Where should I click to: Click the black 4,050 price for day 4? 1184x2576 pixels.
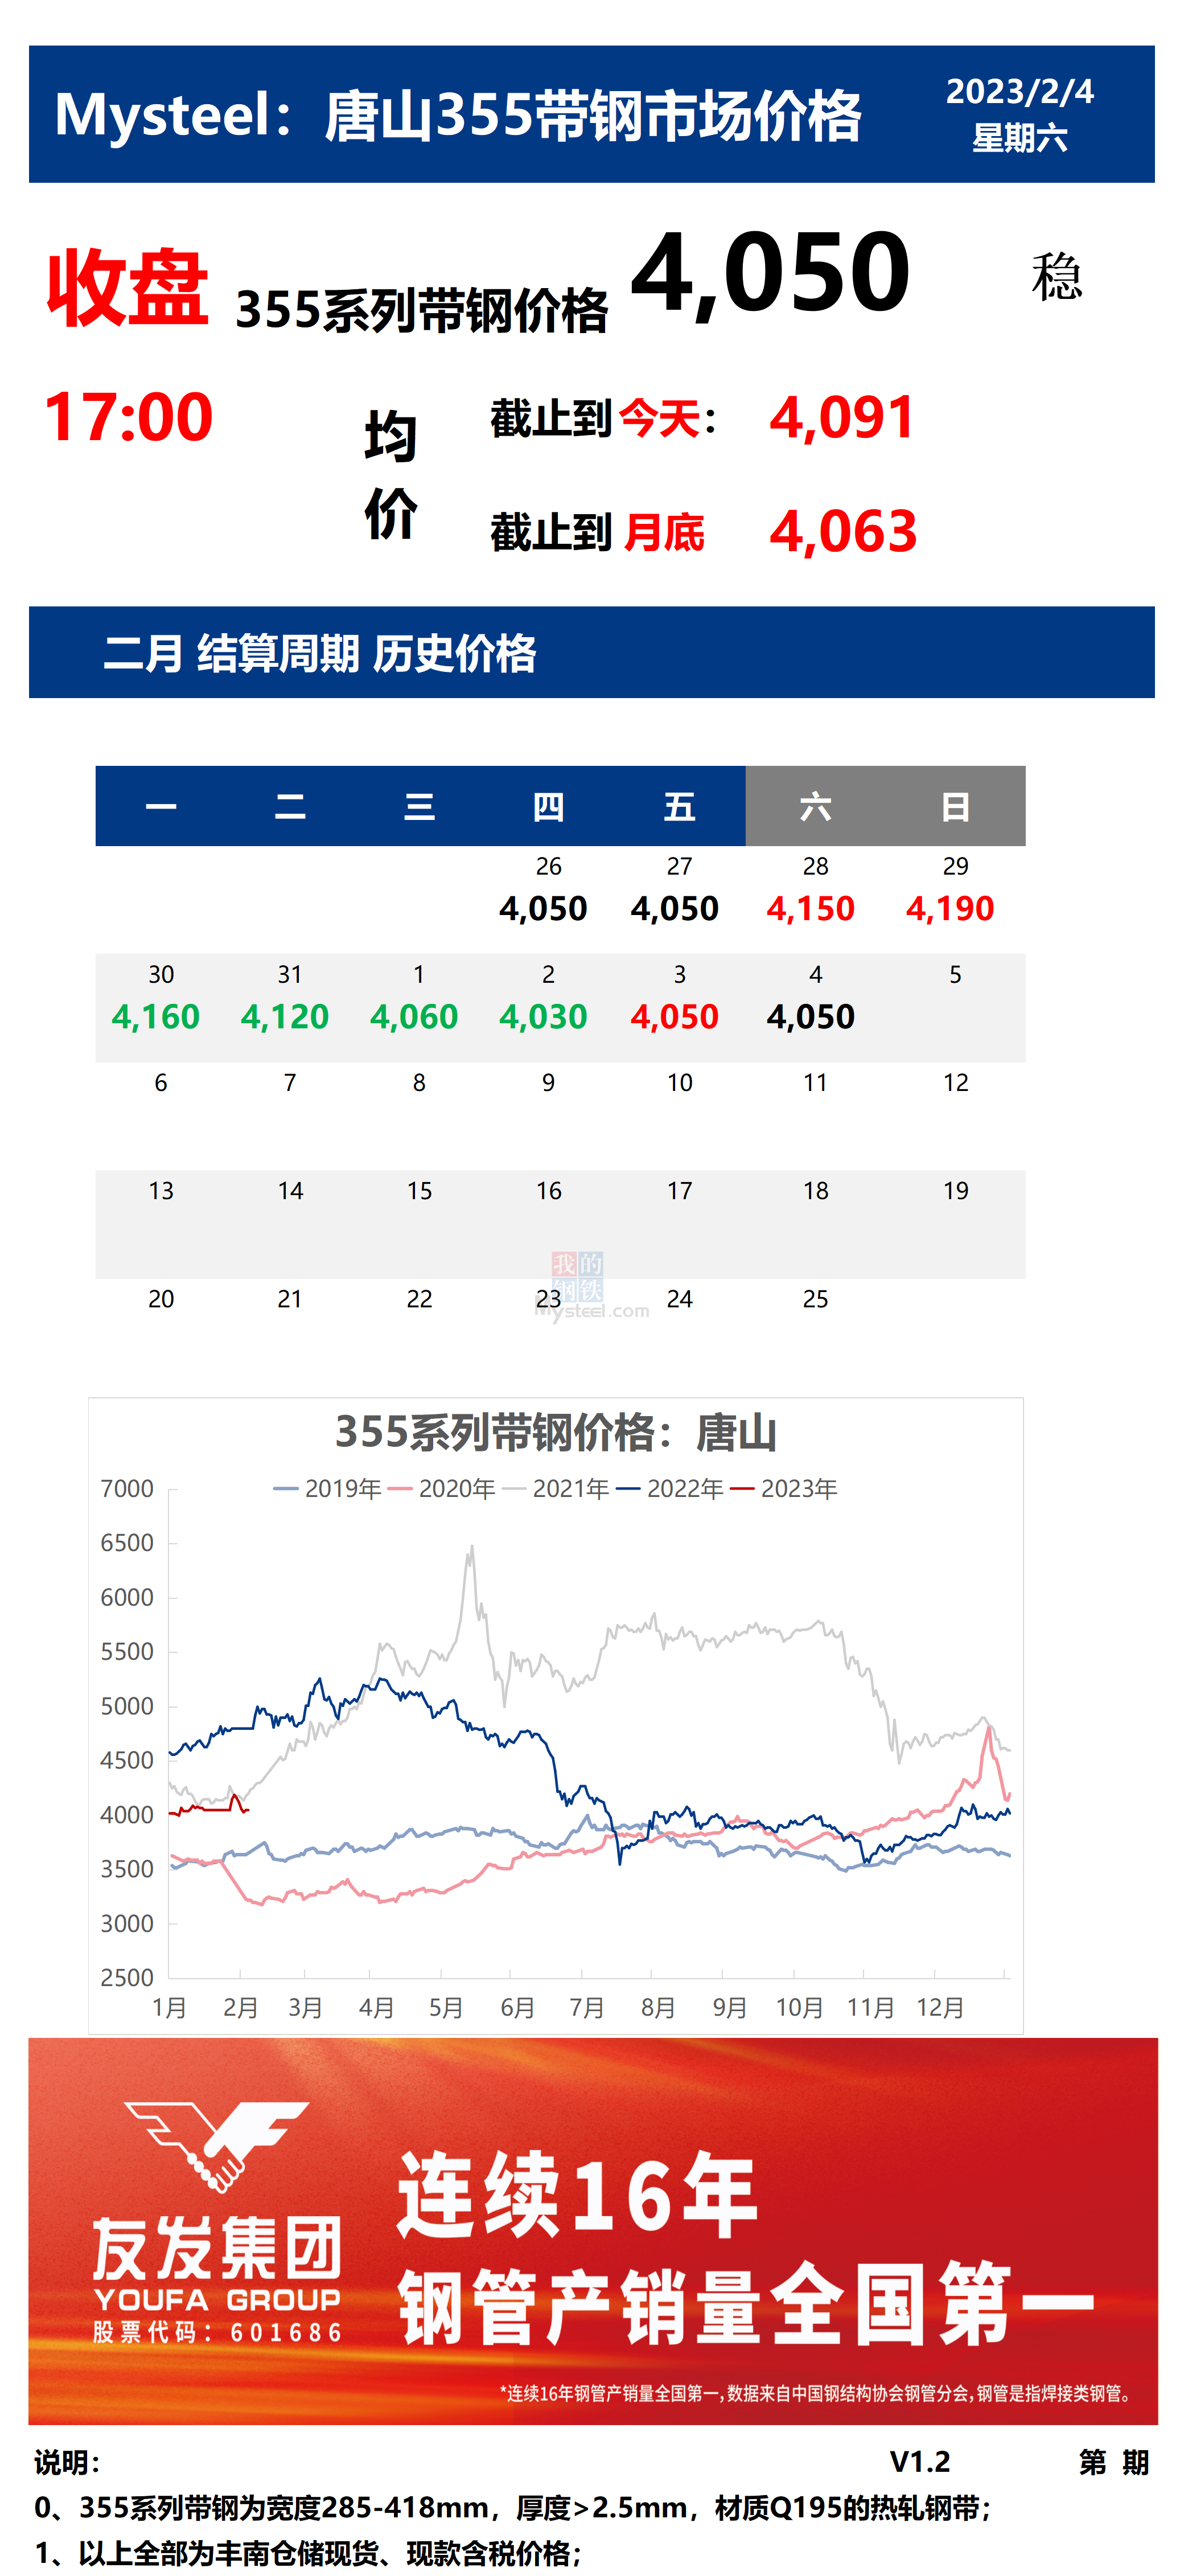pyautogui.click(x=811, y=1017)
